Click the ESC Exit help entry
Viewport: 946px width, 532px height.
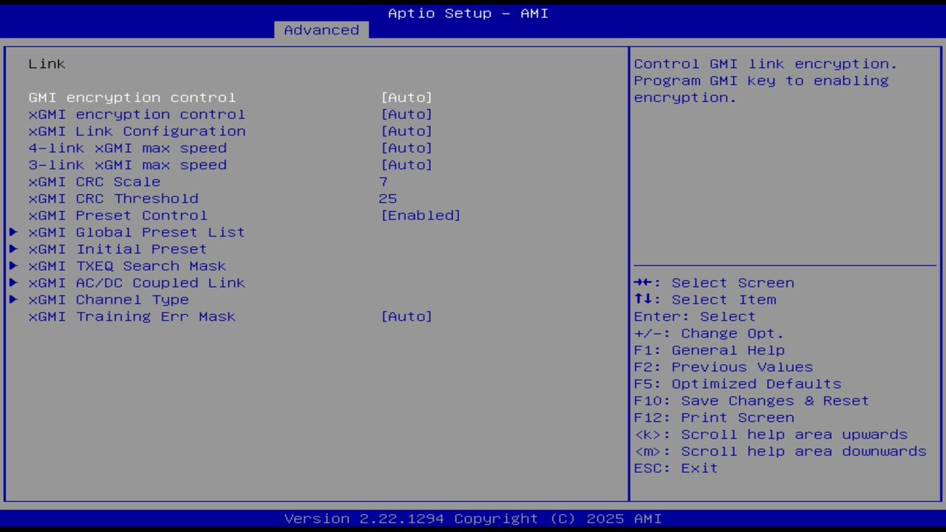point(675,468)
